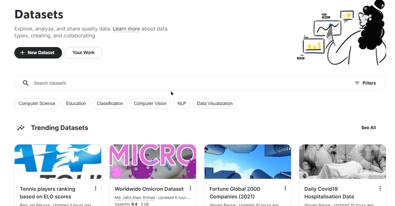Viewport: 395px width, 206px height.
Task: Open author Md. Jafril Alam Shihab profile
Action: pyautogui.click(x=135, y=198)
